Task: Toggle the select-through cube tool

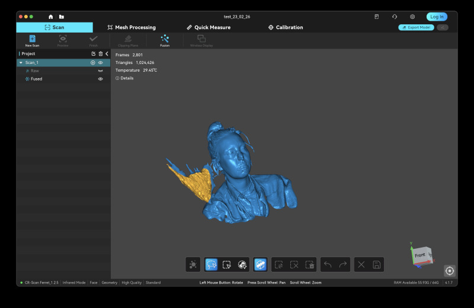Action: pyautogui.click(x=260, y=265)
